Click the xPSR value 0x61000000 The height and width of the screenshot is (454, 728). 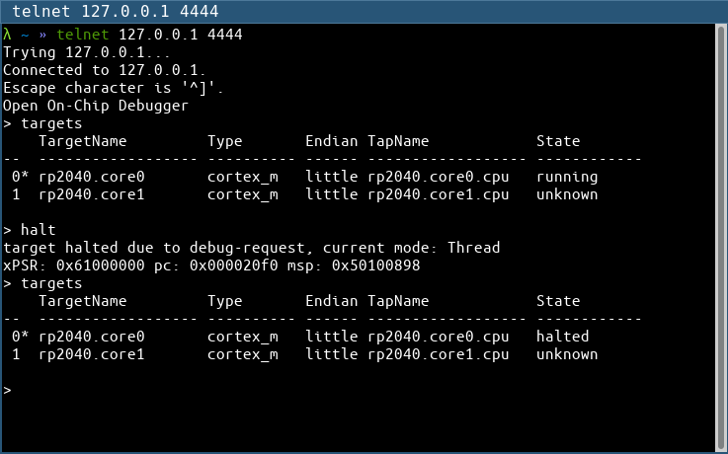click(101, 265)
